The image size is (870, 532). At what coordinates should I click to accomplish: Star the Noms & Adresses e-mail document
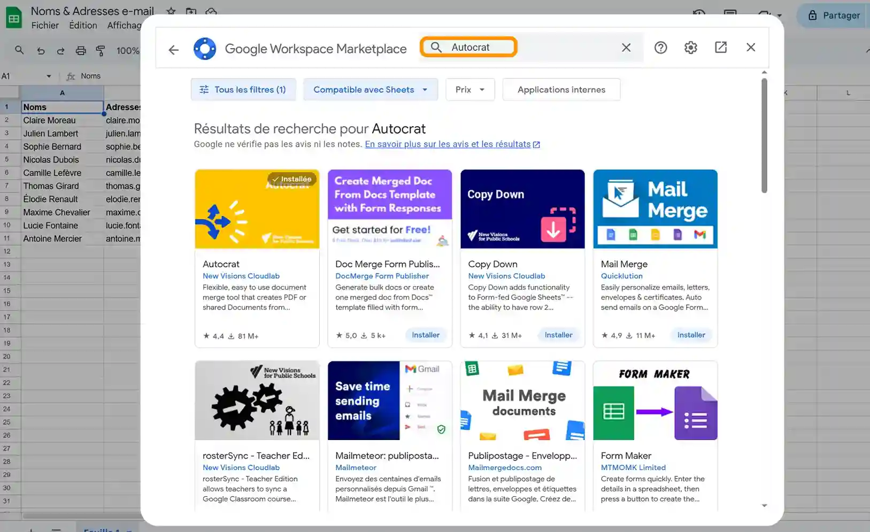coord(171,11)
